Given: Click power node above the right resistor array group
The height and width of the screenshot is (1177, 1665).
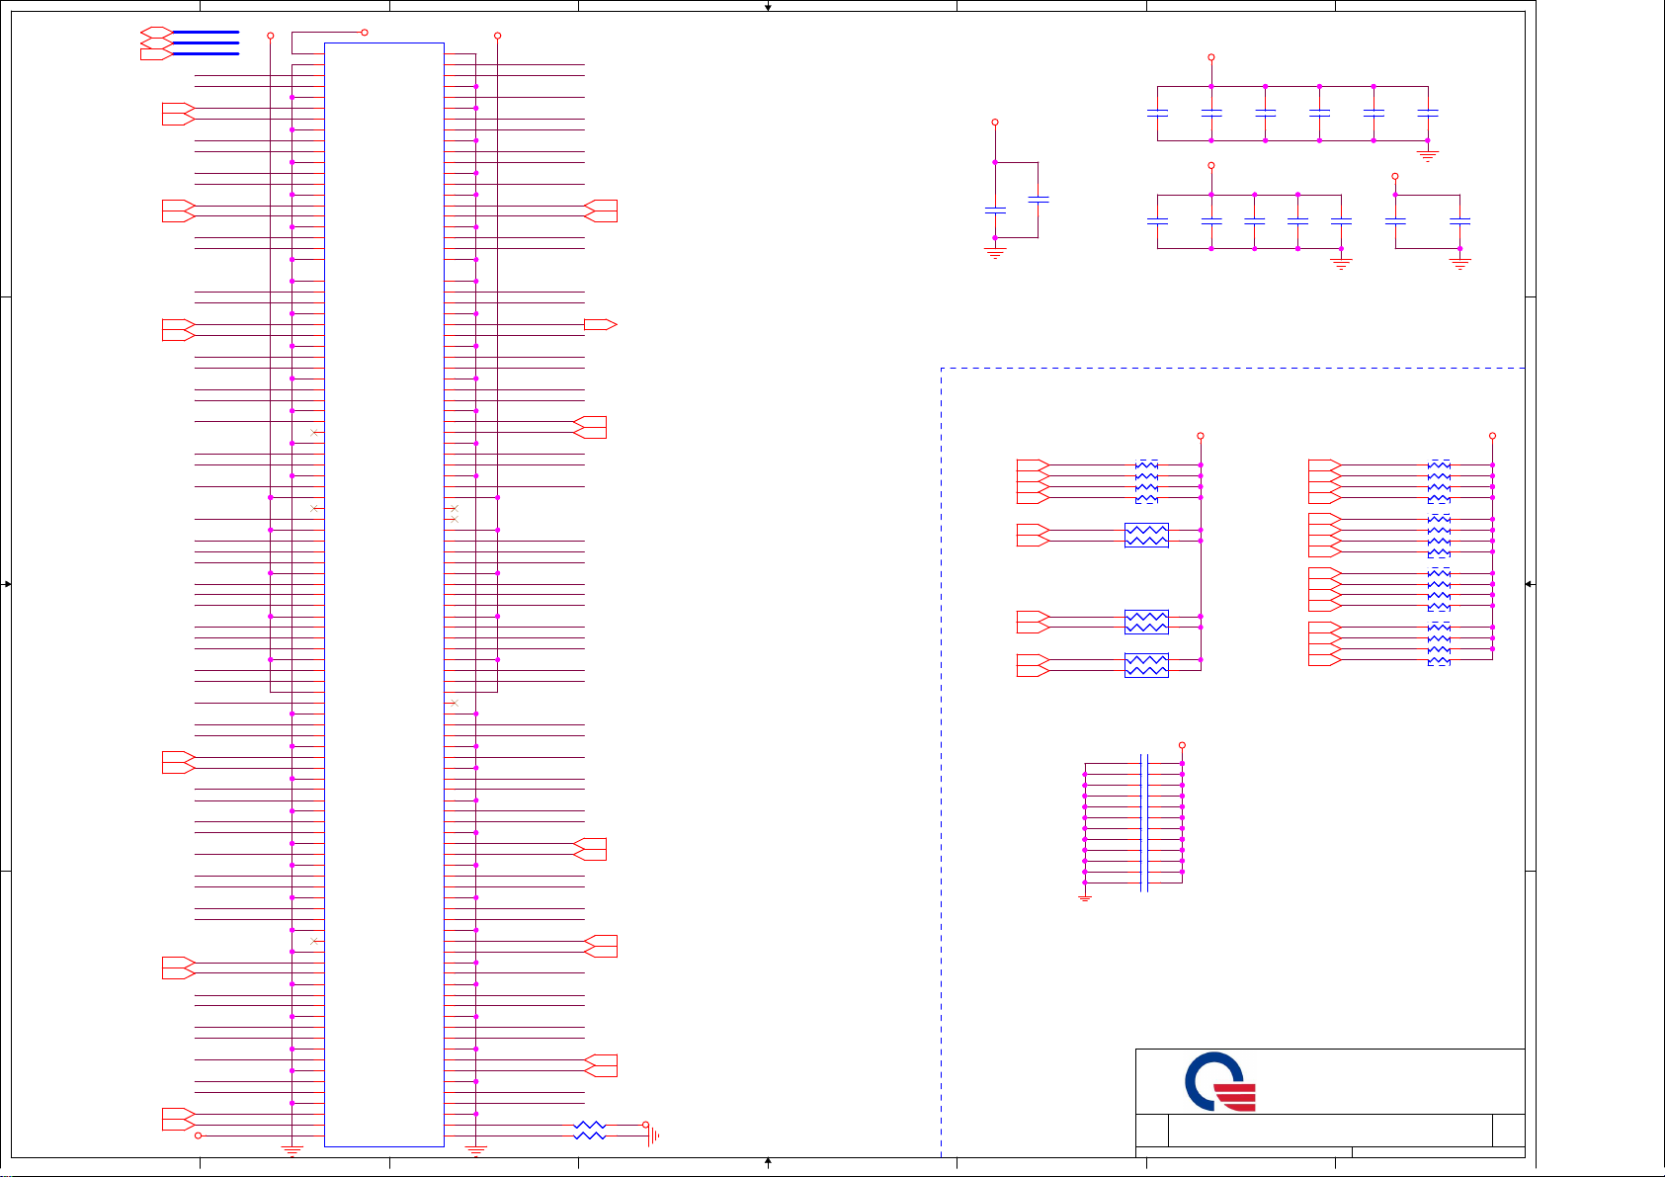Looking at the screenshot, I should click(1492, 436).
